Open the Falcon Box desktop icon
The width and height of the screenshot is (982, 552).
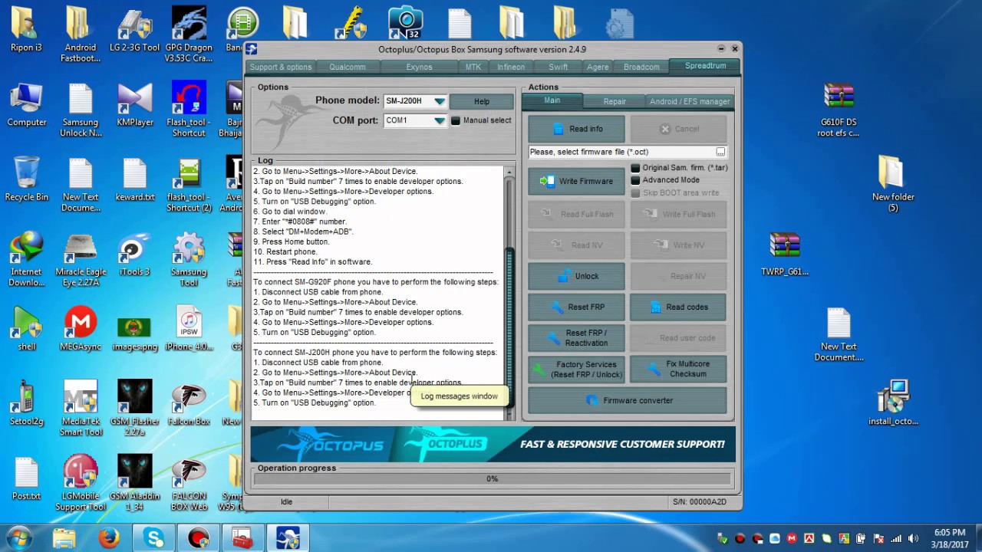point(189,404)
